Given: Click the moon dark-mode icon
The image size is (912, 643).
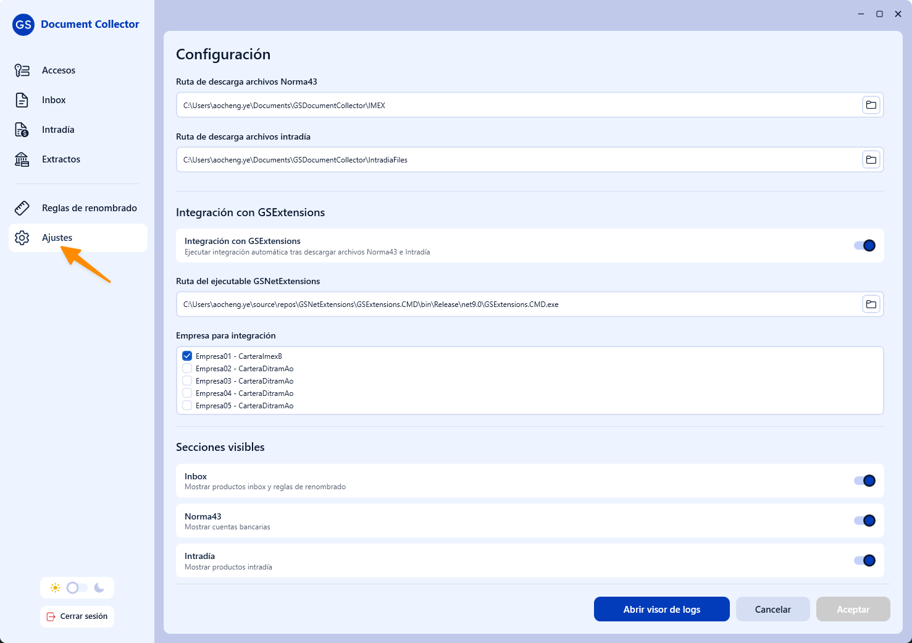Looking at the screenshot, I should (99, 588).
